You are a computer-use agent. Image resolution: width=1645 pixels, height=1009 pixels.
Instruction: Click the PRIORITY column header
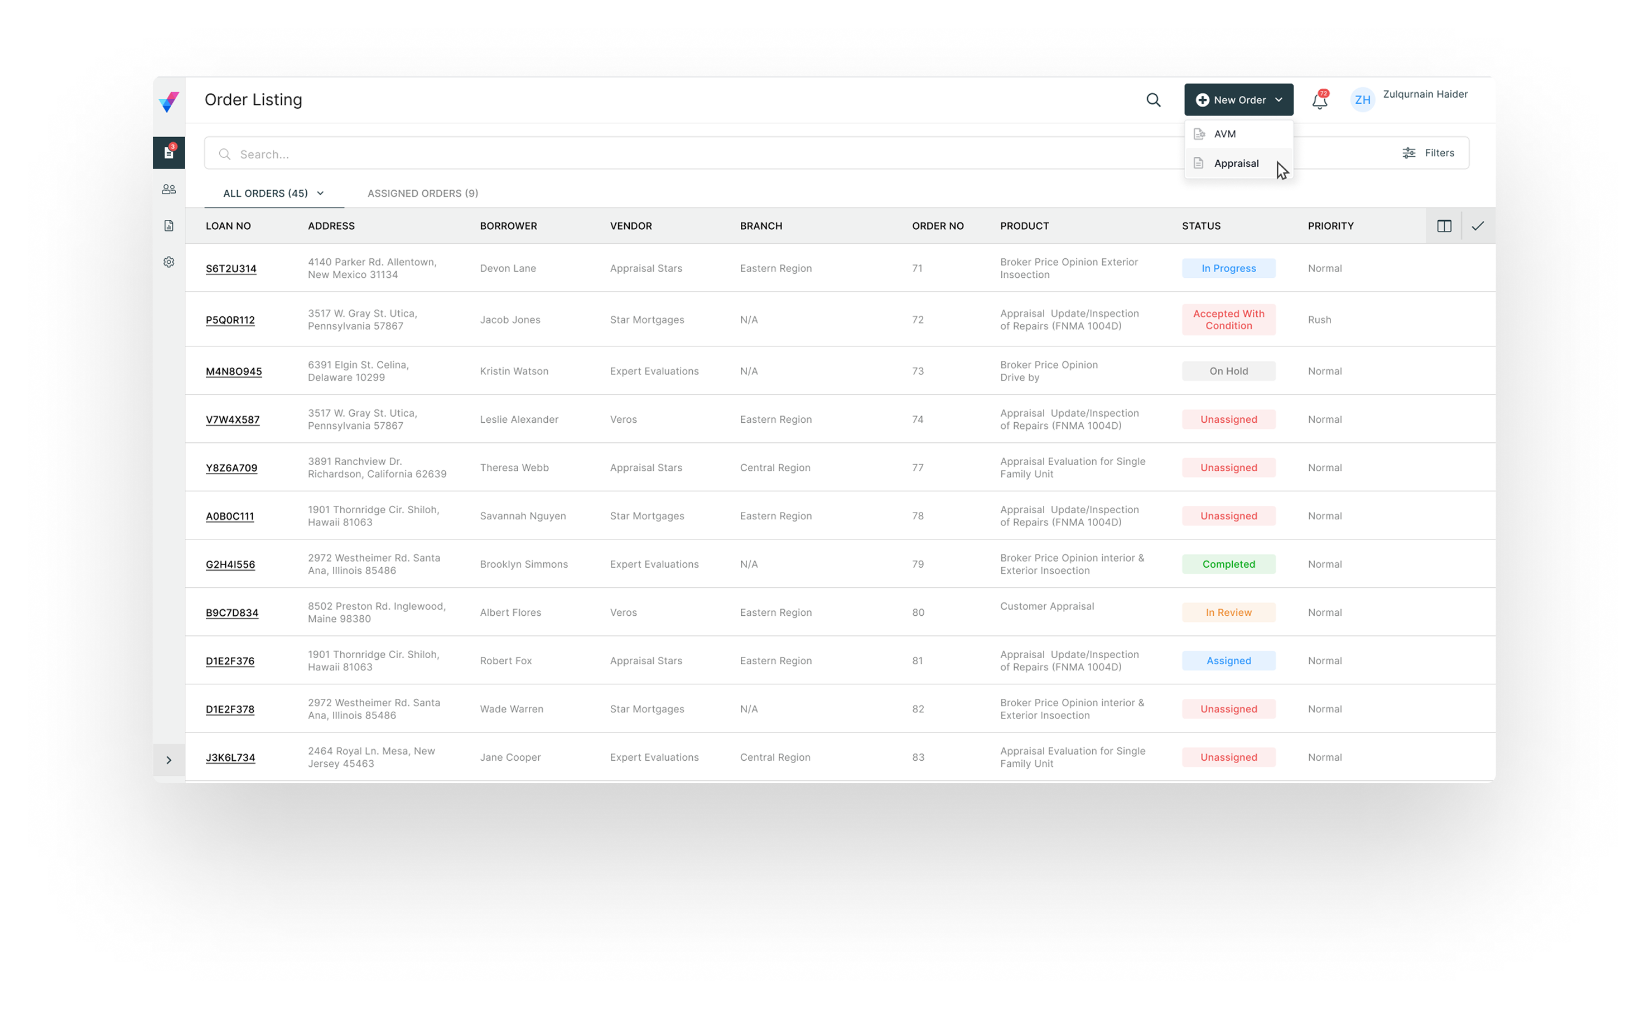pyautogui.click(x=1330, y=226)
